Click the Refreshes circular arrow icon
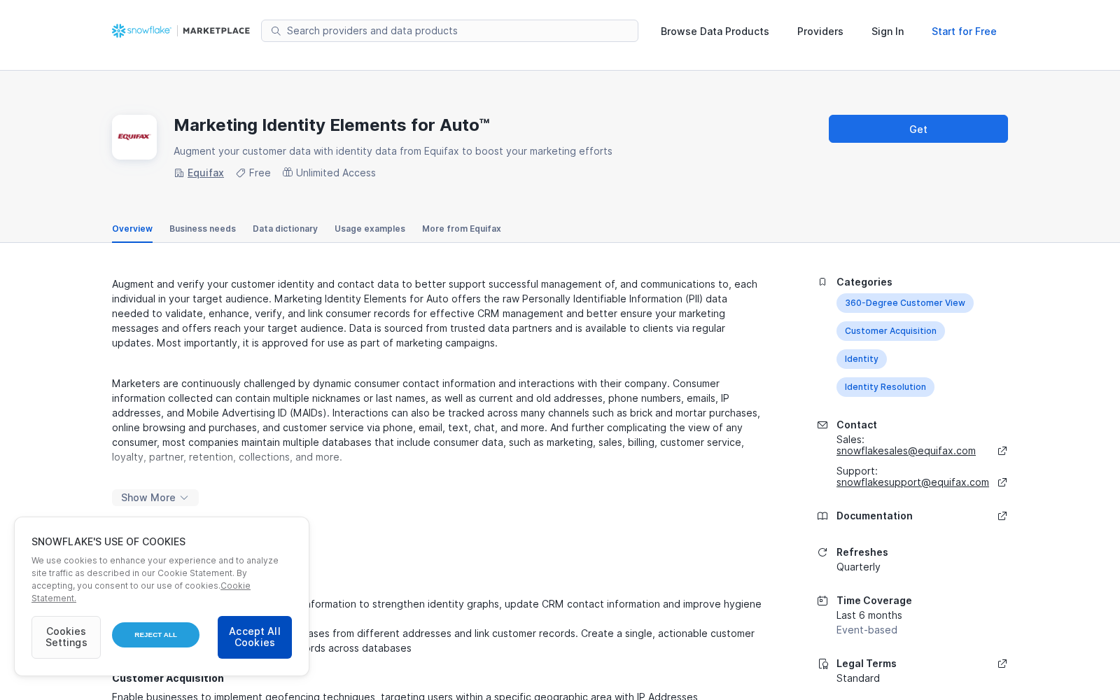This screenshot has width=1120, height=700. point(822,552)
